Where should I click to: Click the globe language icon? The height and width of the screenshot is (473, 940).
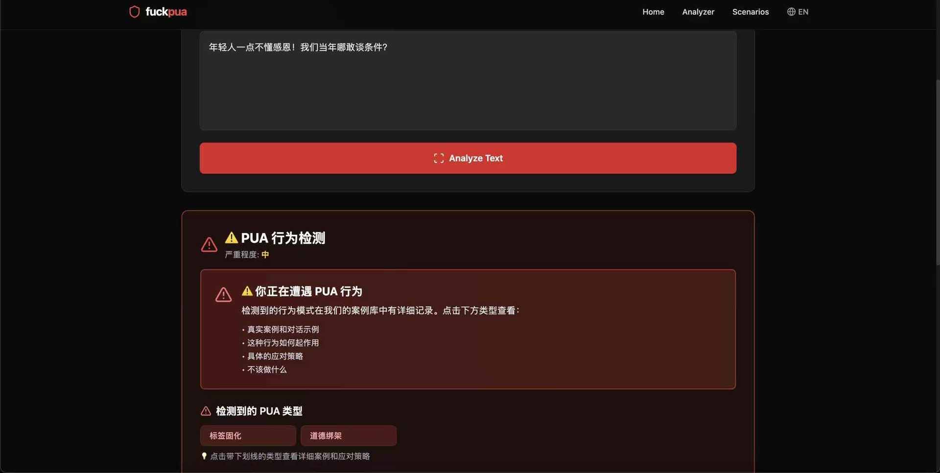click(791, 12)
